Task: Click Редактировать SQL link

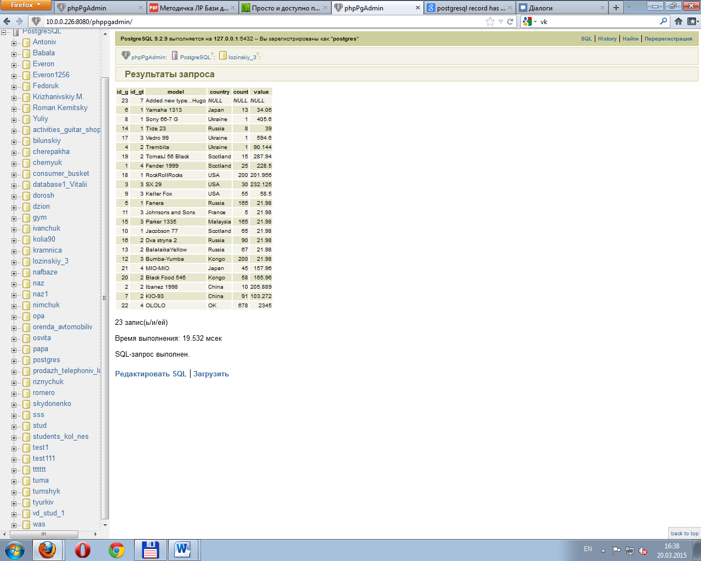Action: [151, 374]
